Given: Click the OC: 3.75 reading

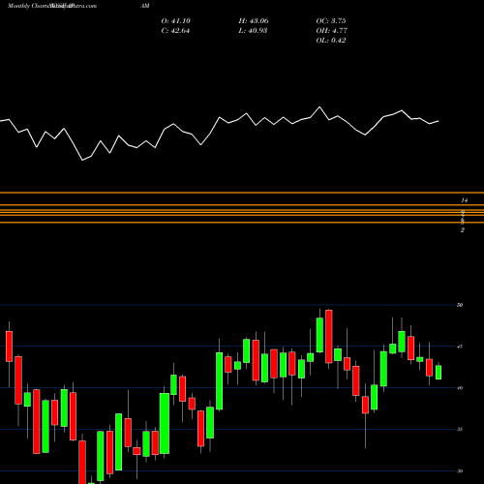Looking at the screenshot, I should (x=331, y=21).
